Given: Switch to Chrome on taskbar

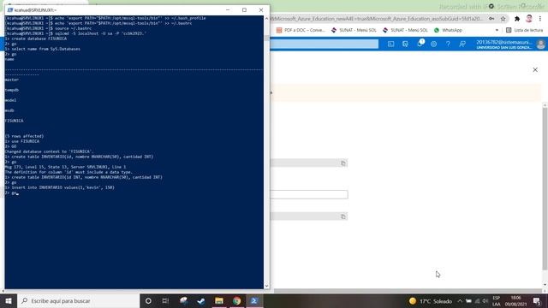Looking at the screenshot, I should point(236,300).
